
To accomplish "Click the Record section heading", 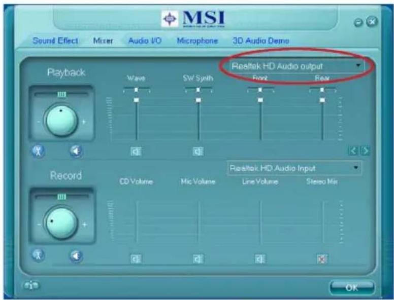I will pyautogui.click(x=66, y=175).
